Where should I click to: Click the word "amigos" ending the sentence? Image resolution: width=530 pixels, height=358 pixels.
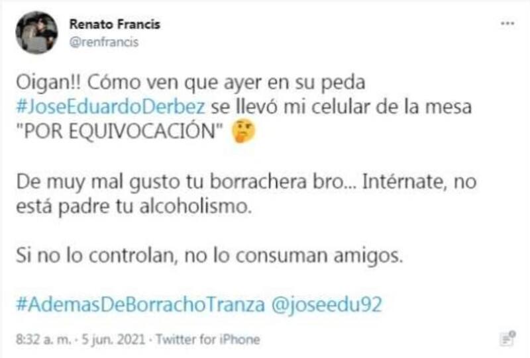368,256
